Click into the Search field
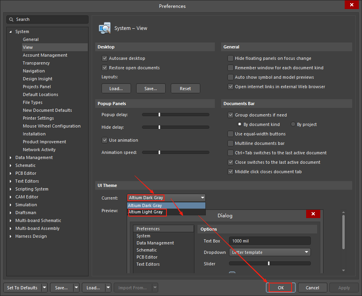362x296 pixels. [48, 20]
